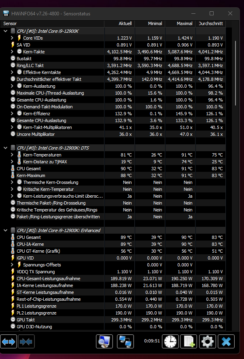This screenshot has height=359, width=244.
Task: Start logging with the document-plus button
Action: (x=189, y=341)
